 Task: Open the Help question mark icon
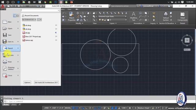(x=169, y=6)
